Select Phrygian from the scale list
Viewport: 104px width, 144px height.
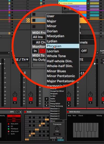(x=63, y=46)
